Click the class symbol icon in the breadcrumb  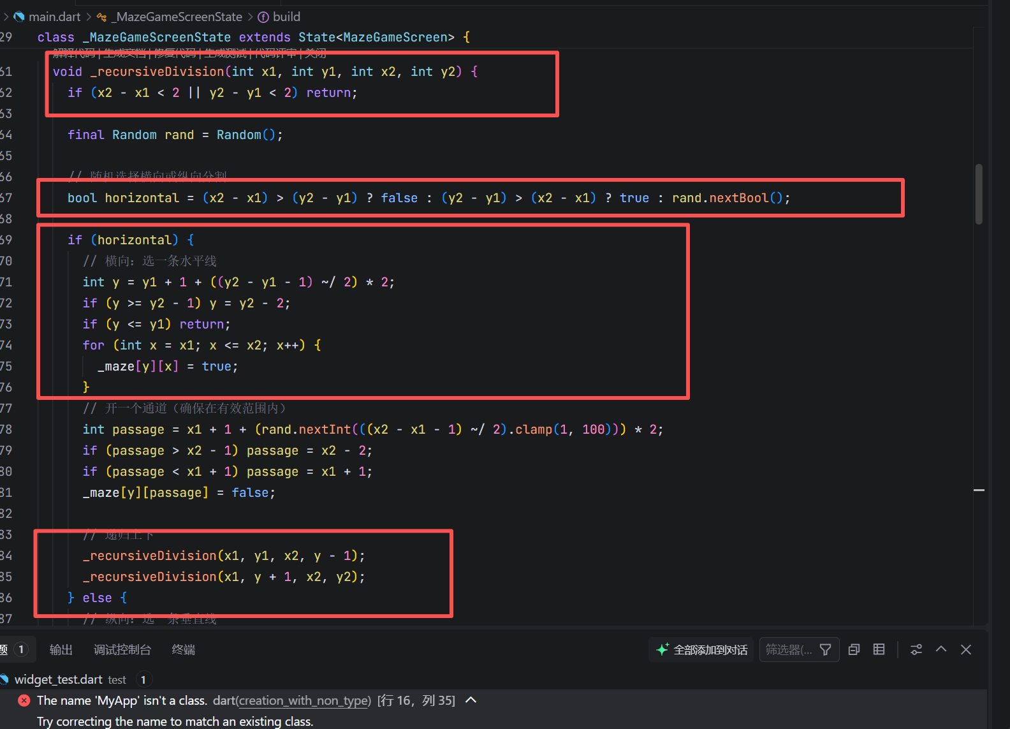click(x=102, y=17)
